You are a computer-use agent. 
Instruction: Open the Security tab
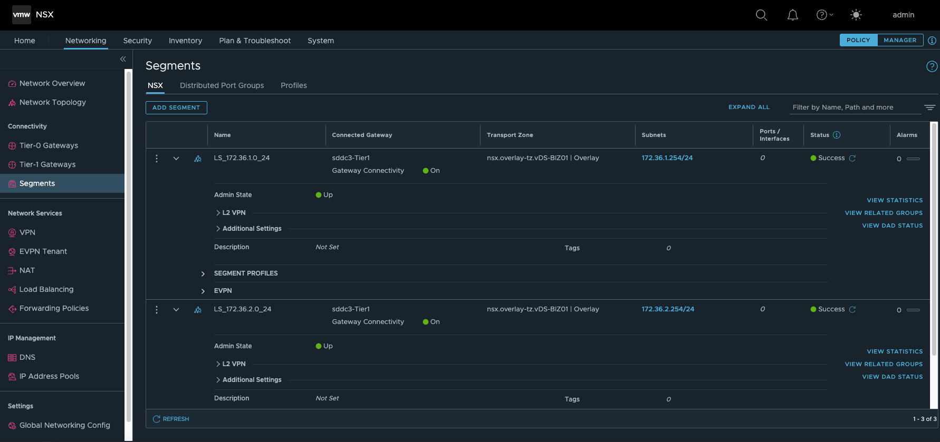tap(138, 41)
